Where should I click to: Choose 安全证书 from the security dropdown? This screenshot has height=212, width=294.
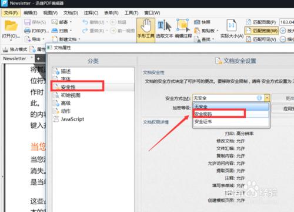pos(231,121)
